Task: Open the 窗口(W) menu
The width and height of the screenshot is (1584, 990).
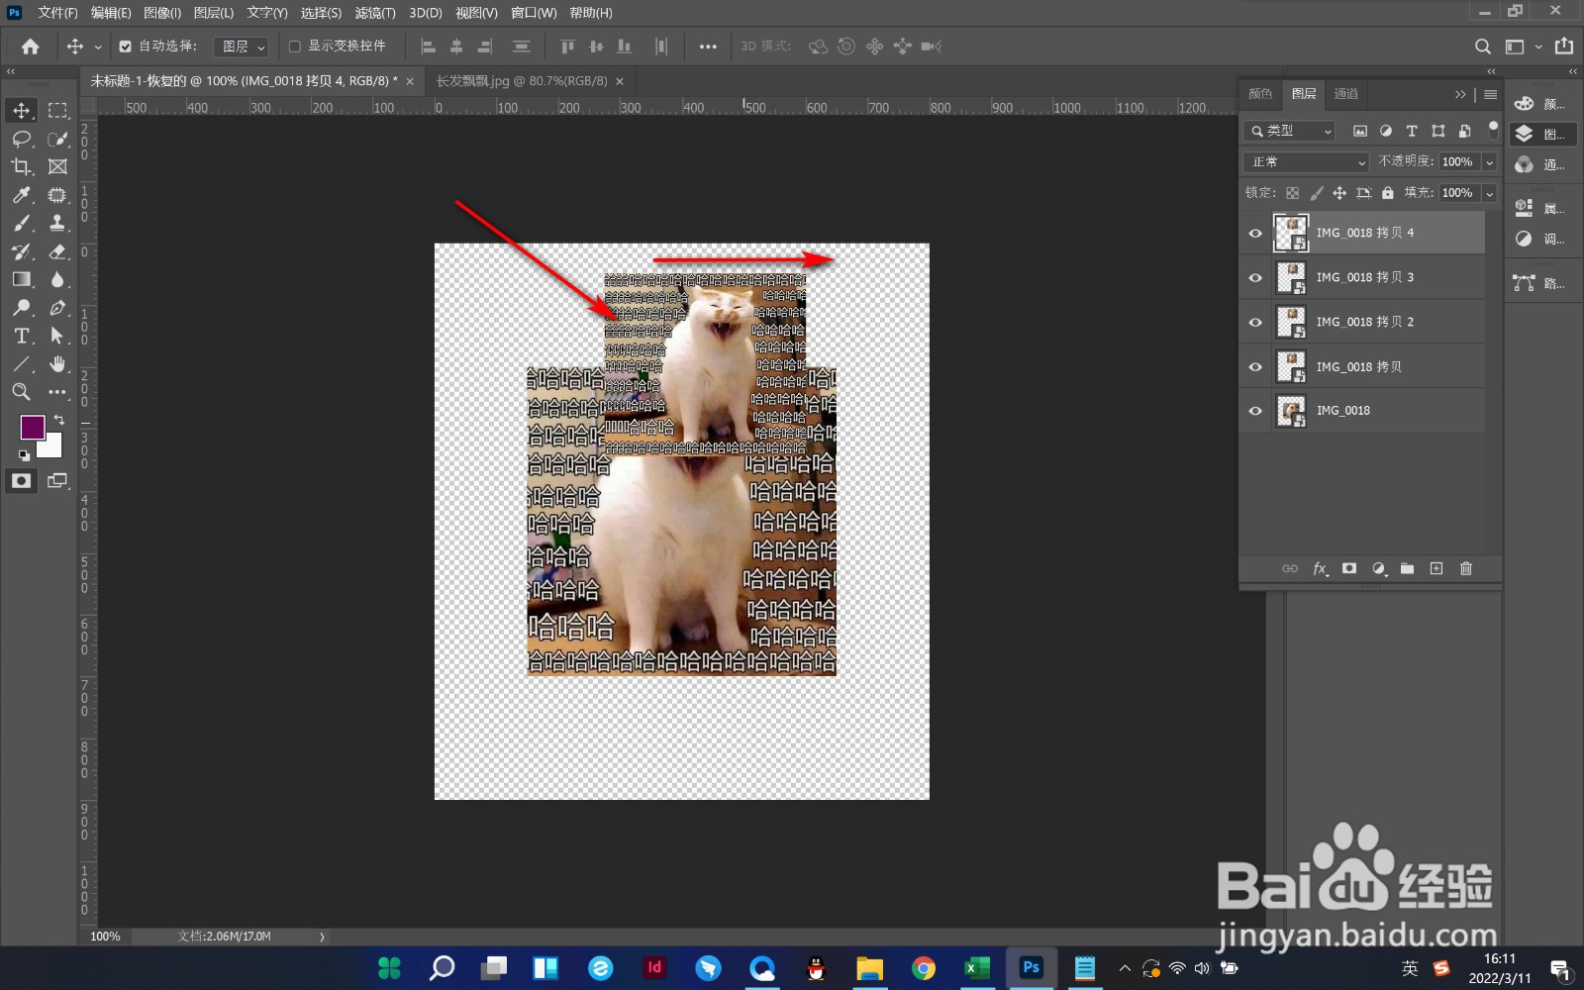Action: point(534,13)
